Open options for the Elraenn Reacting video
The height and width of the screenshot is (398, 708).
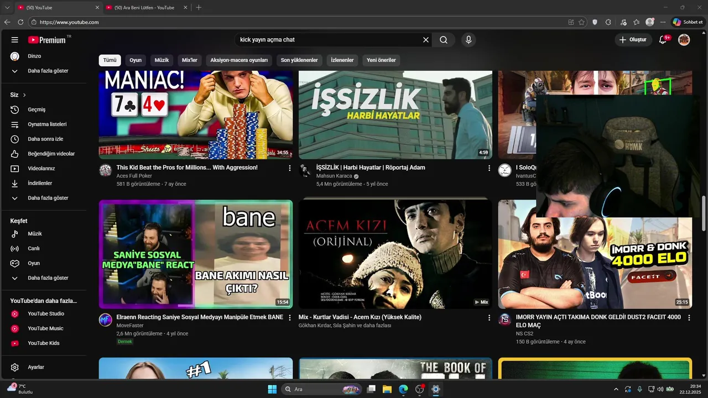[289, 318]
